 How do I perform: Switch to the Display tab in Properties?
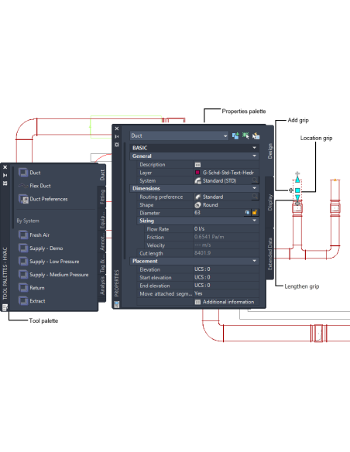[269, 202]
